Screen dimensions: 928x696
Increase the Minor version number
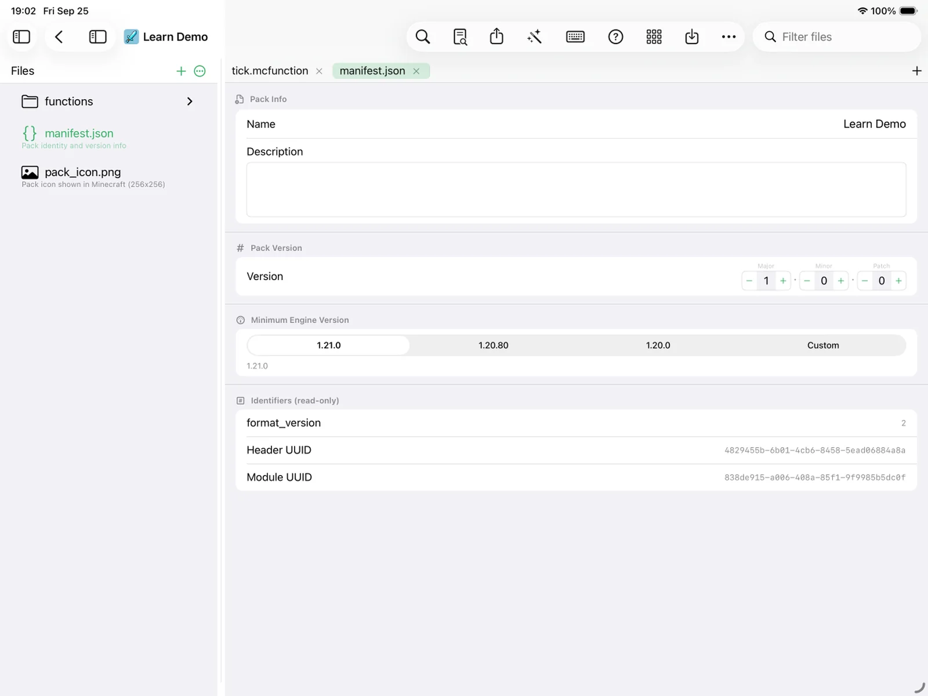click(x=840, y=281)
